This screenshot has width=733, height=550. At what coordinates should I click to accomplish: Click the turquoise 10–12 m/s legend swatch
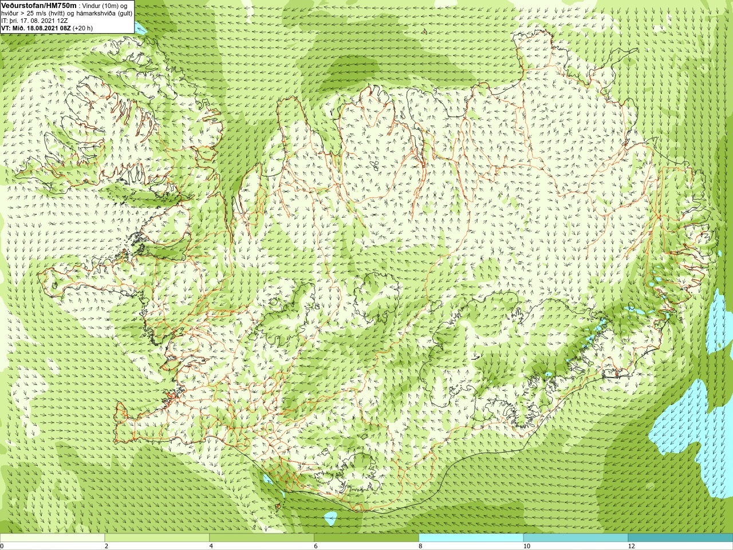(576, 538)
